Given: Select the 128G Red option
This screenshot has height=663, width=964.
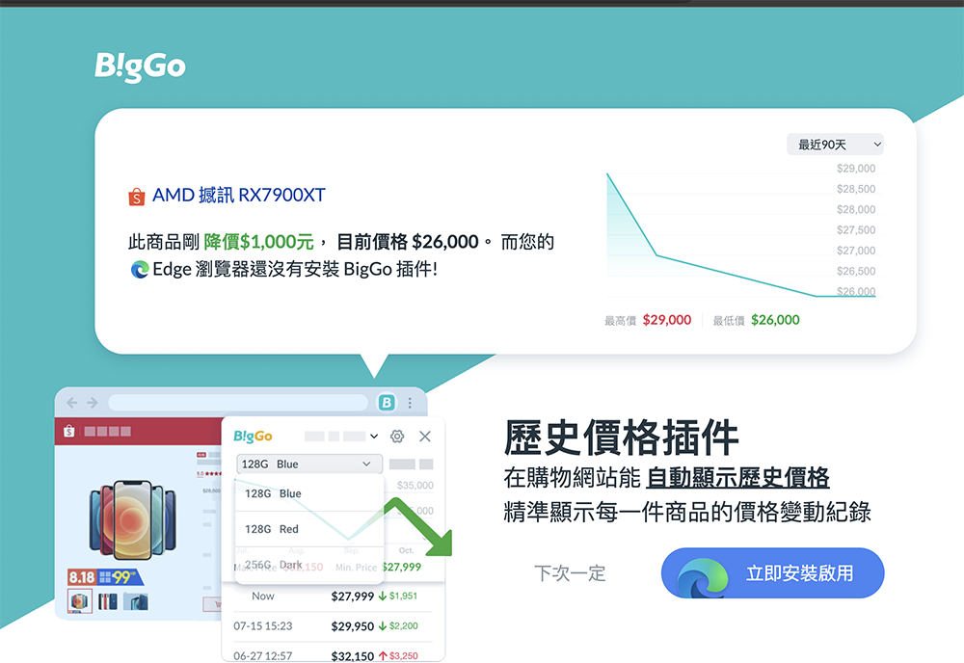Looking at the screenshot, I should pos(309,529).
